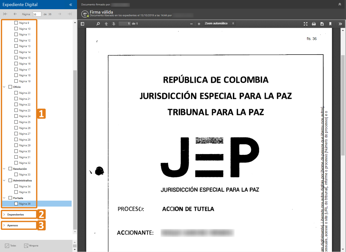Check the Página 19 checkbox
The height and width of the screenshot is (252, 346).
coord(16,81)
